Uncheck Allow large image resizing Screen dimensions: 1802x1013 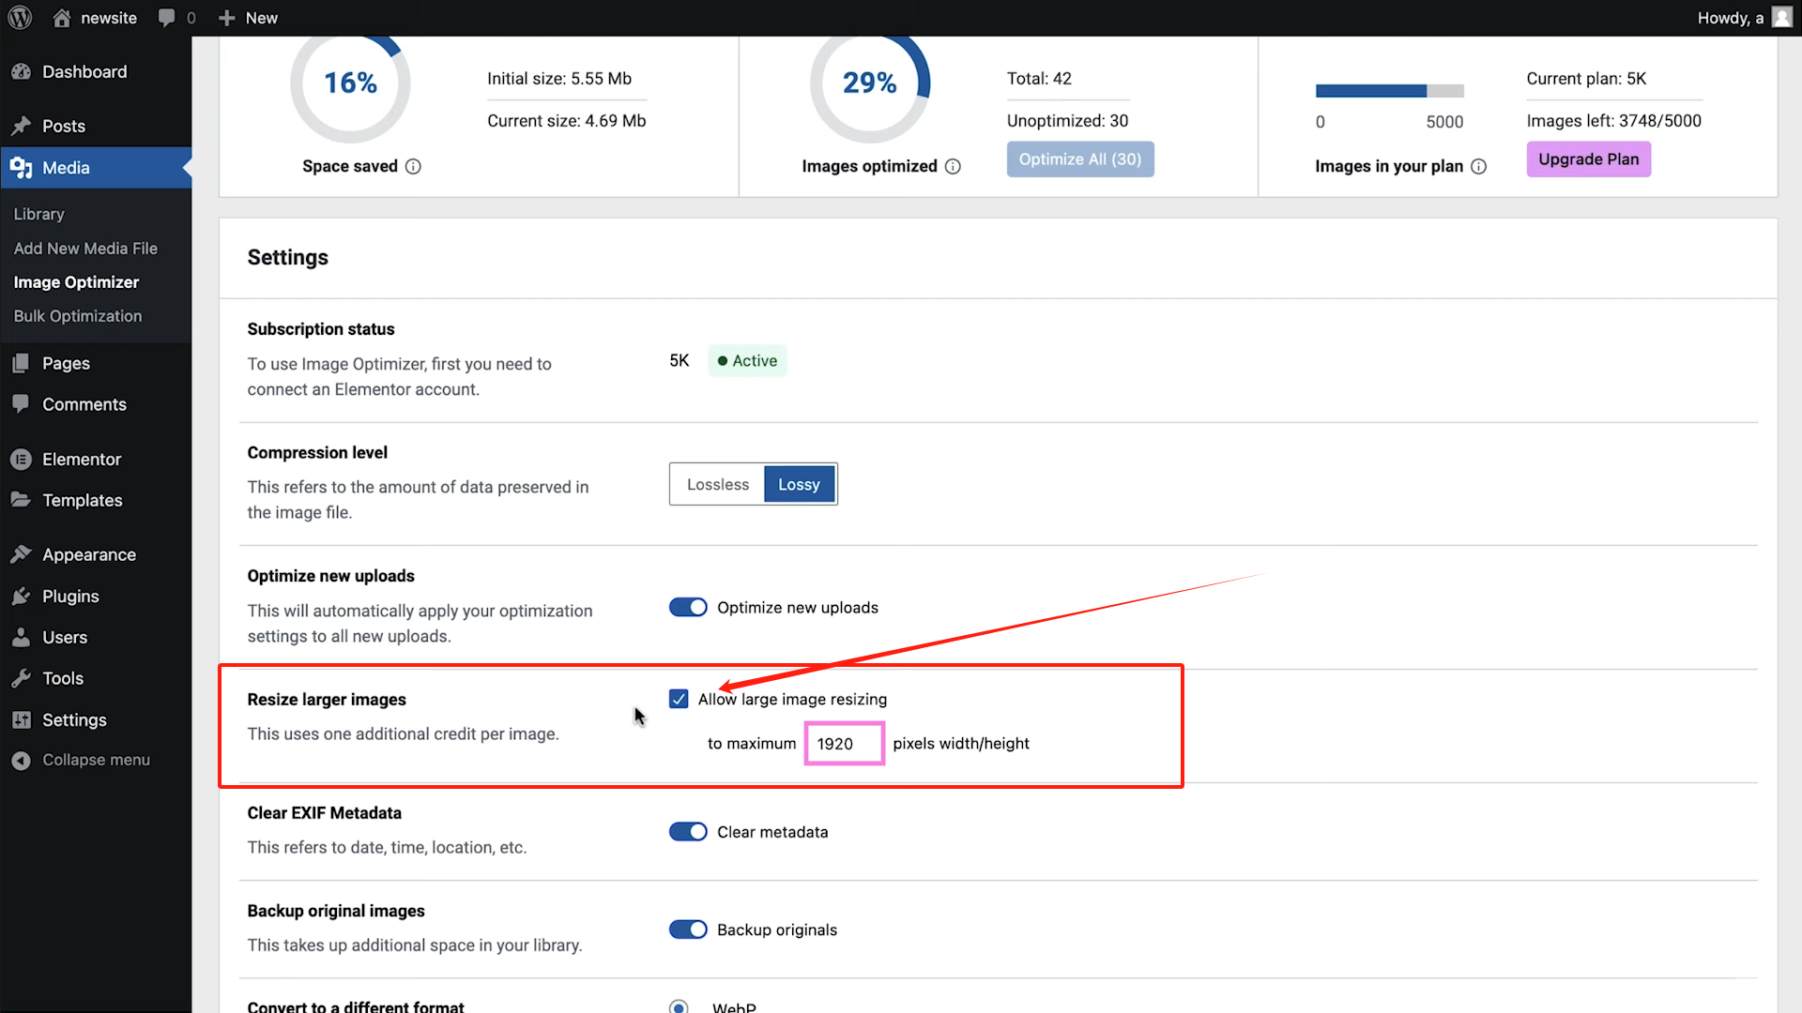[678, 699]
